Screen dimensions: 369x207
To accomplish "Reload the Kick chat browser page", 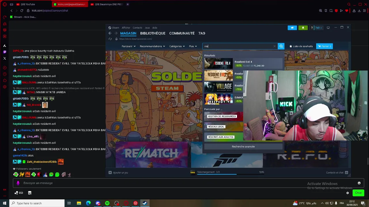I will coord(22,11).
